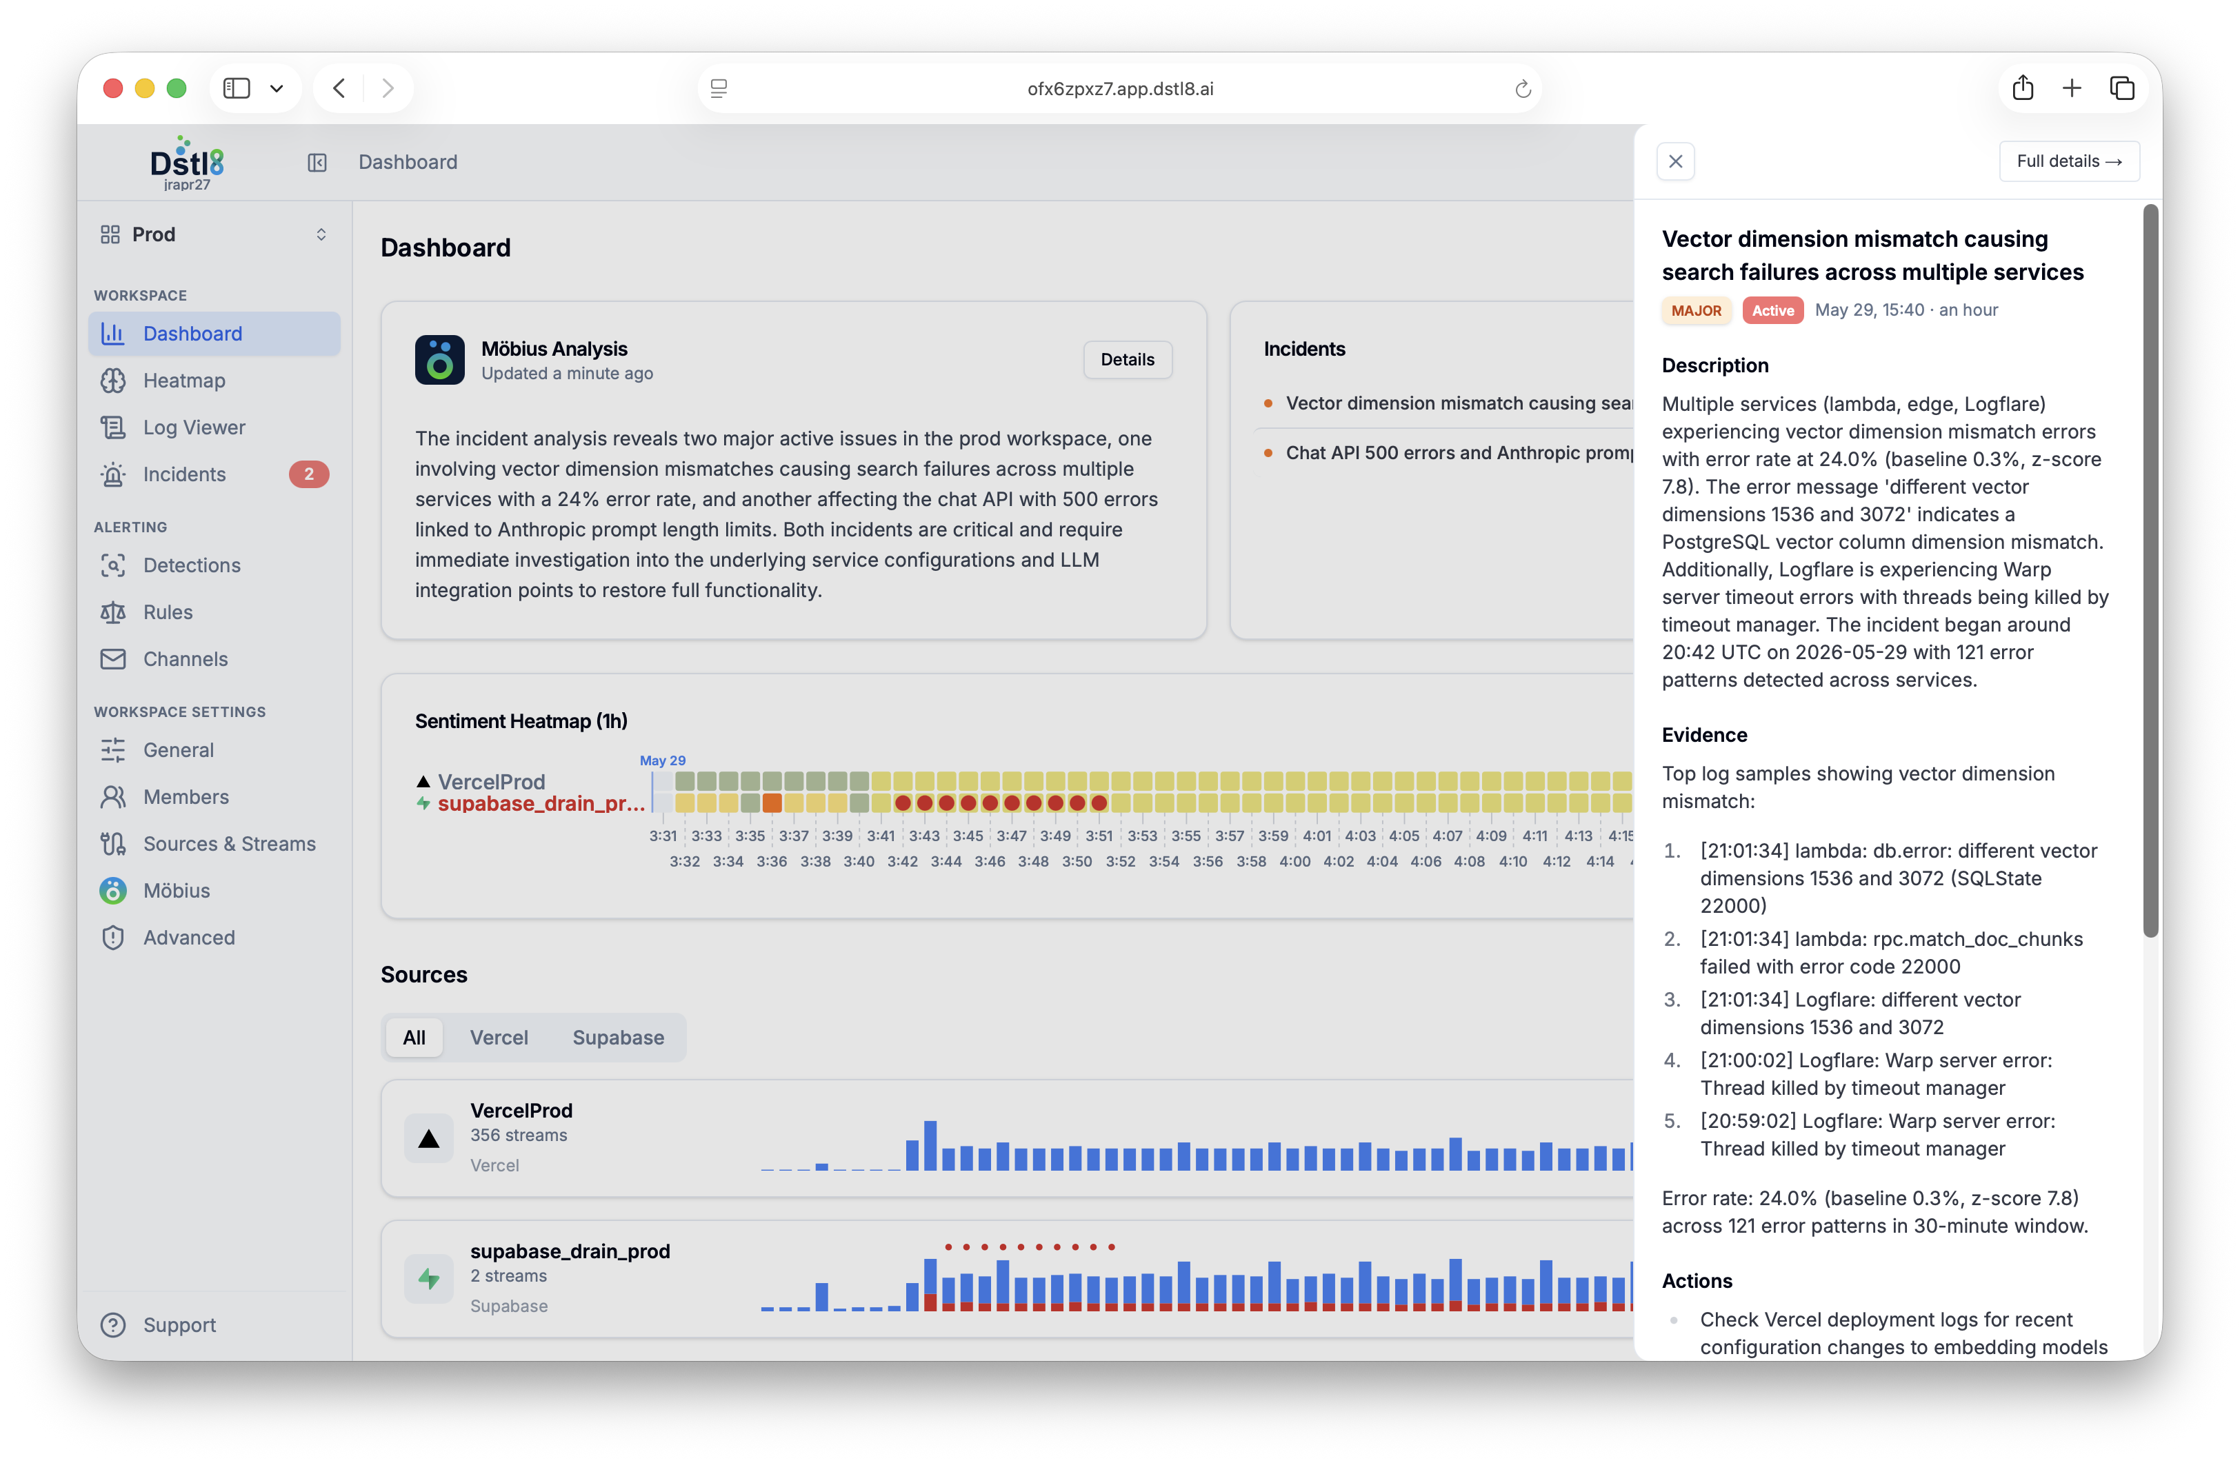The width and height of the screenshot is (2240, 1463).
Task: Click the VercelProd triangle source icon
Action: click(429, 1138)
